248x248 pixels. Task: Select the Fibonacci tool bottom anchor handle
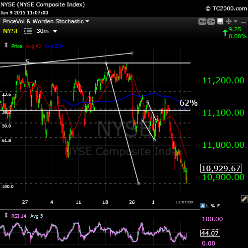coord(138,184)
